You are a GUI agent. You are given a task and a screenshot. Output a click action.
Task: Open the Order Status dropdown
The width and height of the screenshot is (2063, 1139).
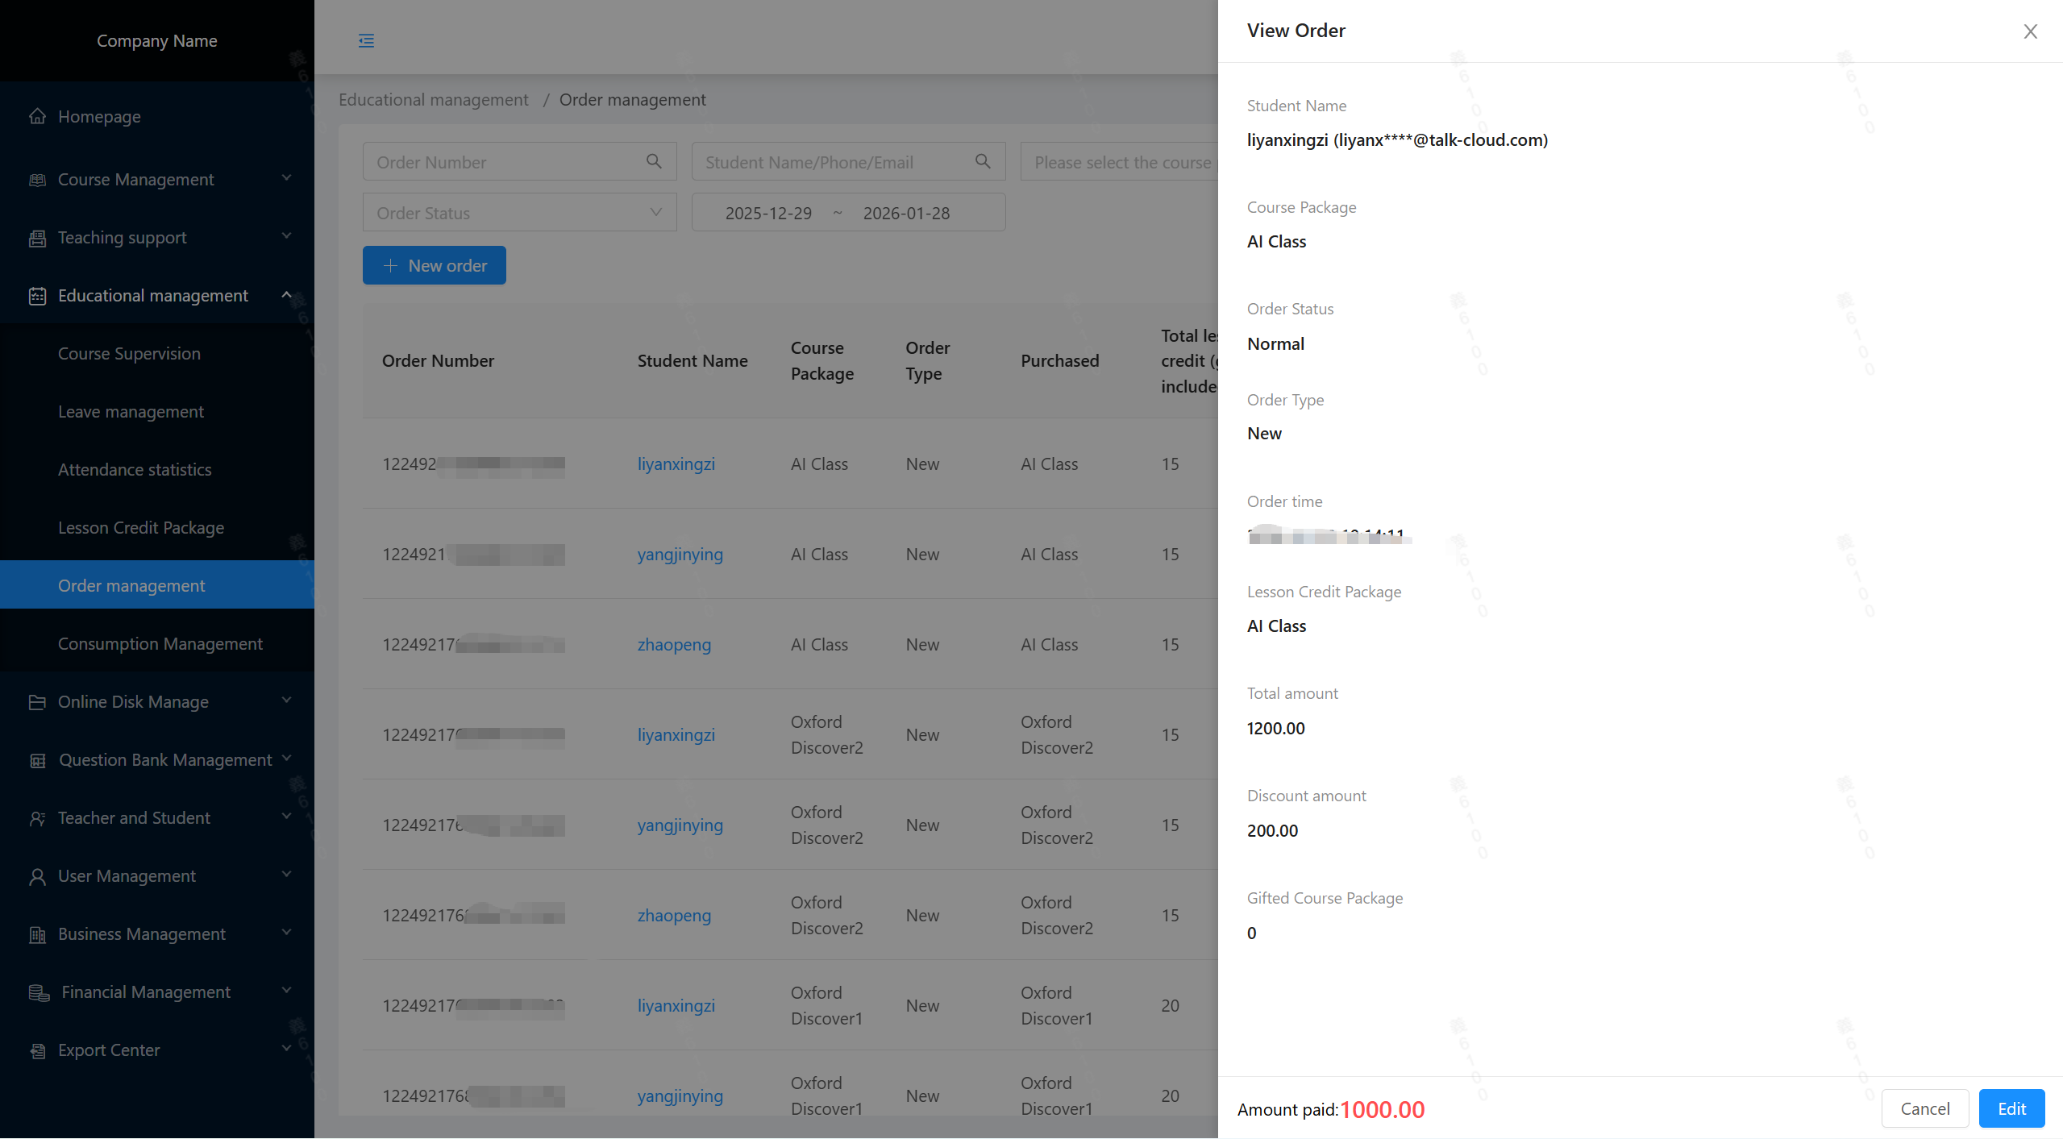coord(519,213)
